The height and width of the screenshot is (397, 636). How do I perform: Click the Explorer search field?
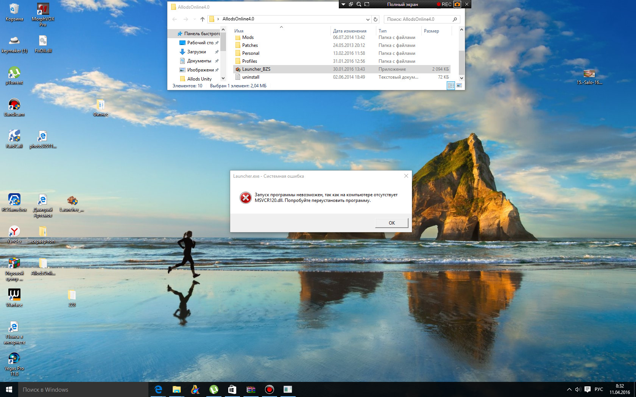click(418, 19)
